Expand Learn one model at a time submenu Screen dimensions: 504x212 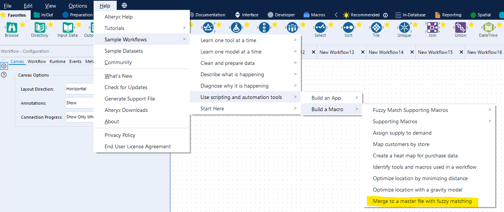point(245,52)
